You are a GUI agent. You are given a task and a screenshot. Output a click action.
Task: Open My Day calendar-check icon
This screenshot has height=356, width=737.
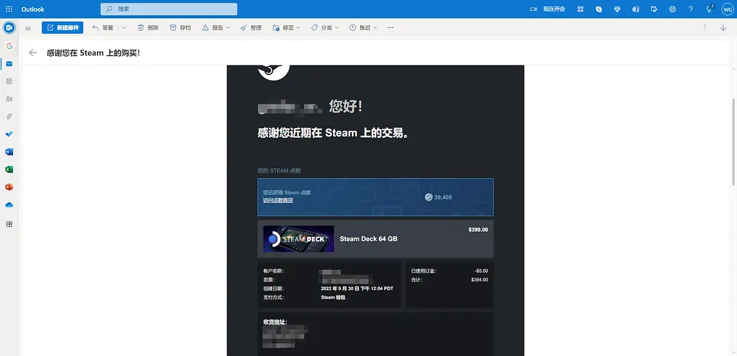tap(654, 9)
